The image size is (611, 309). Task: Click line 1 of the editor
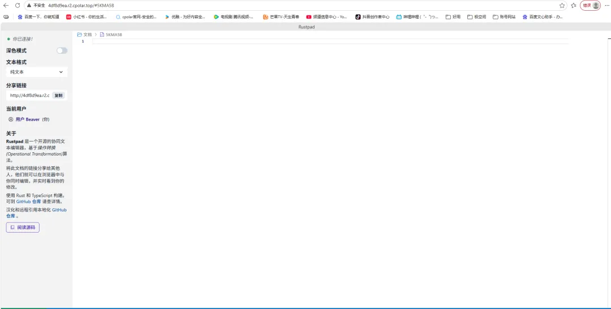click(330, 41)
